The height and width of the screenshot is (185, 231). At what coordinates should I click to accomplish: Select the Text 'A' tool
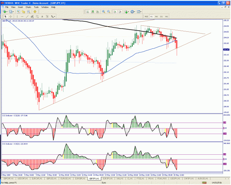[42, 17]
